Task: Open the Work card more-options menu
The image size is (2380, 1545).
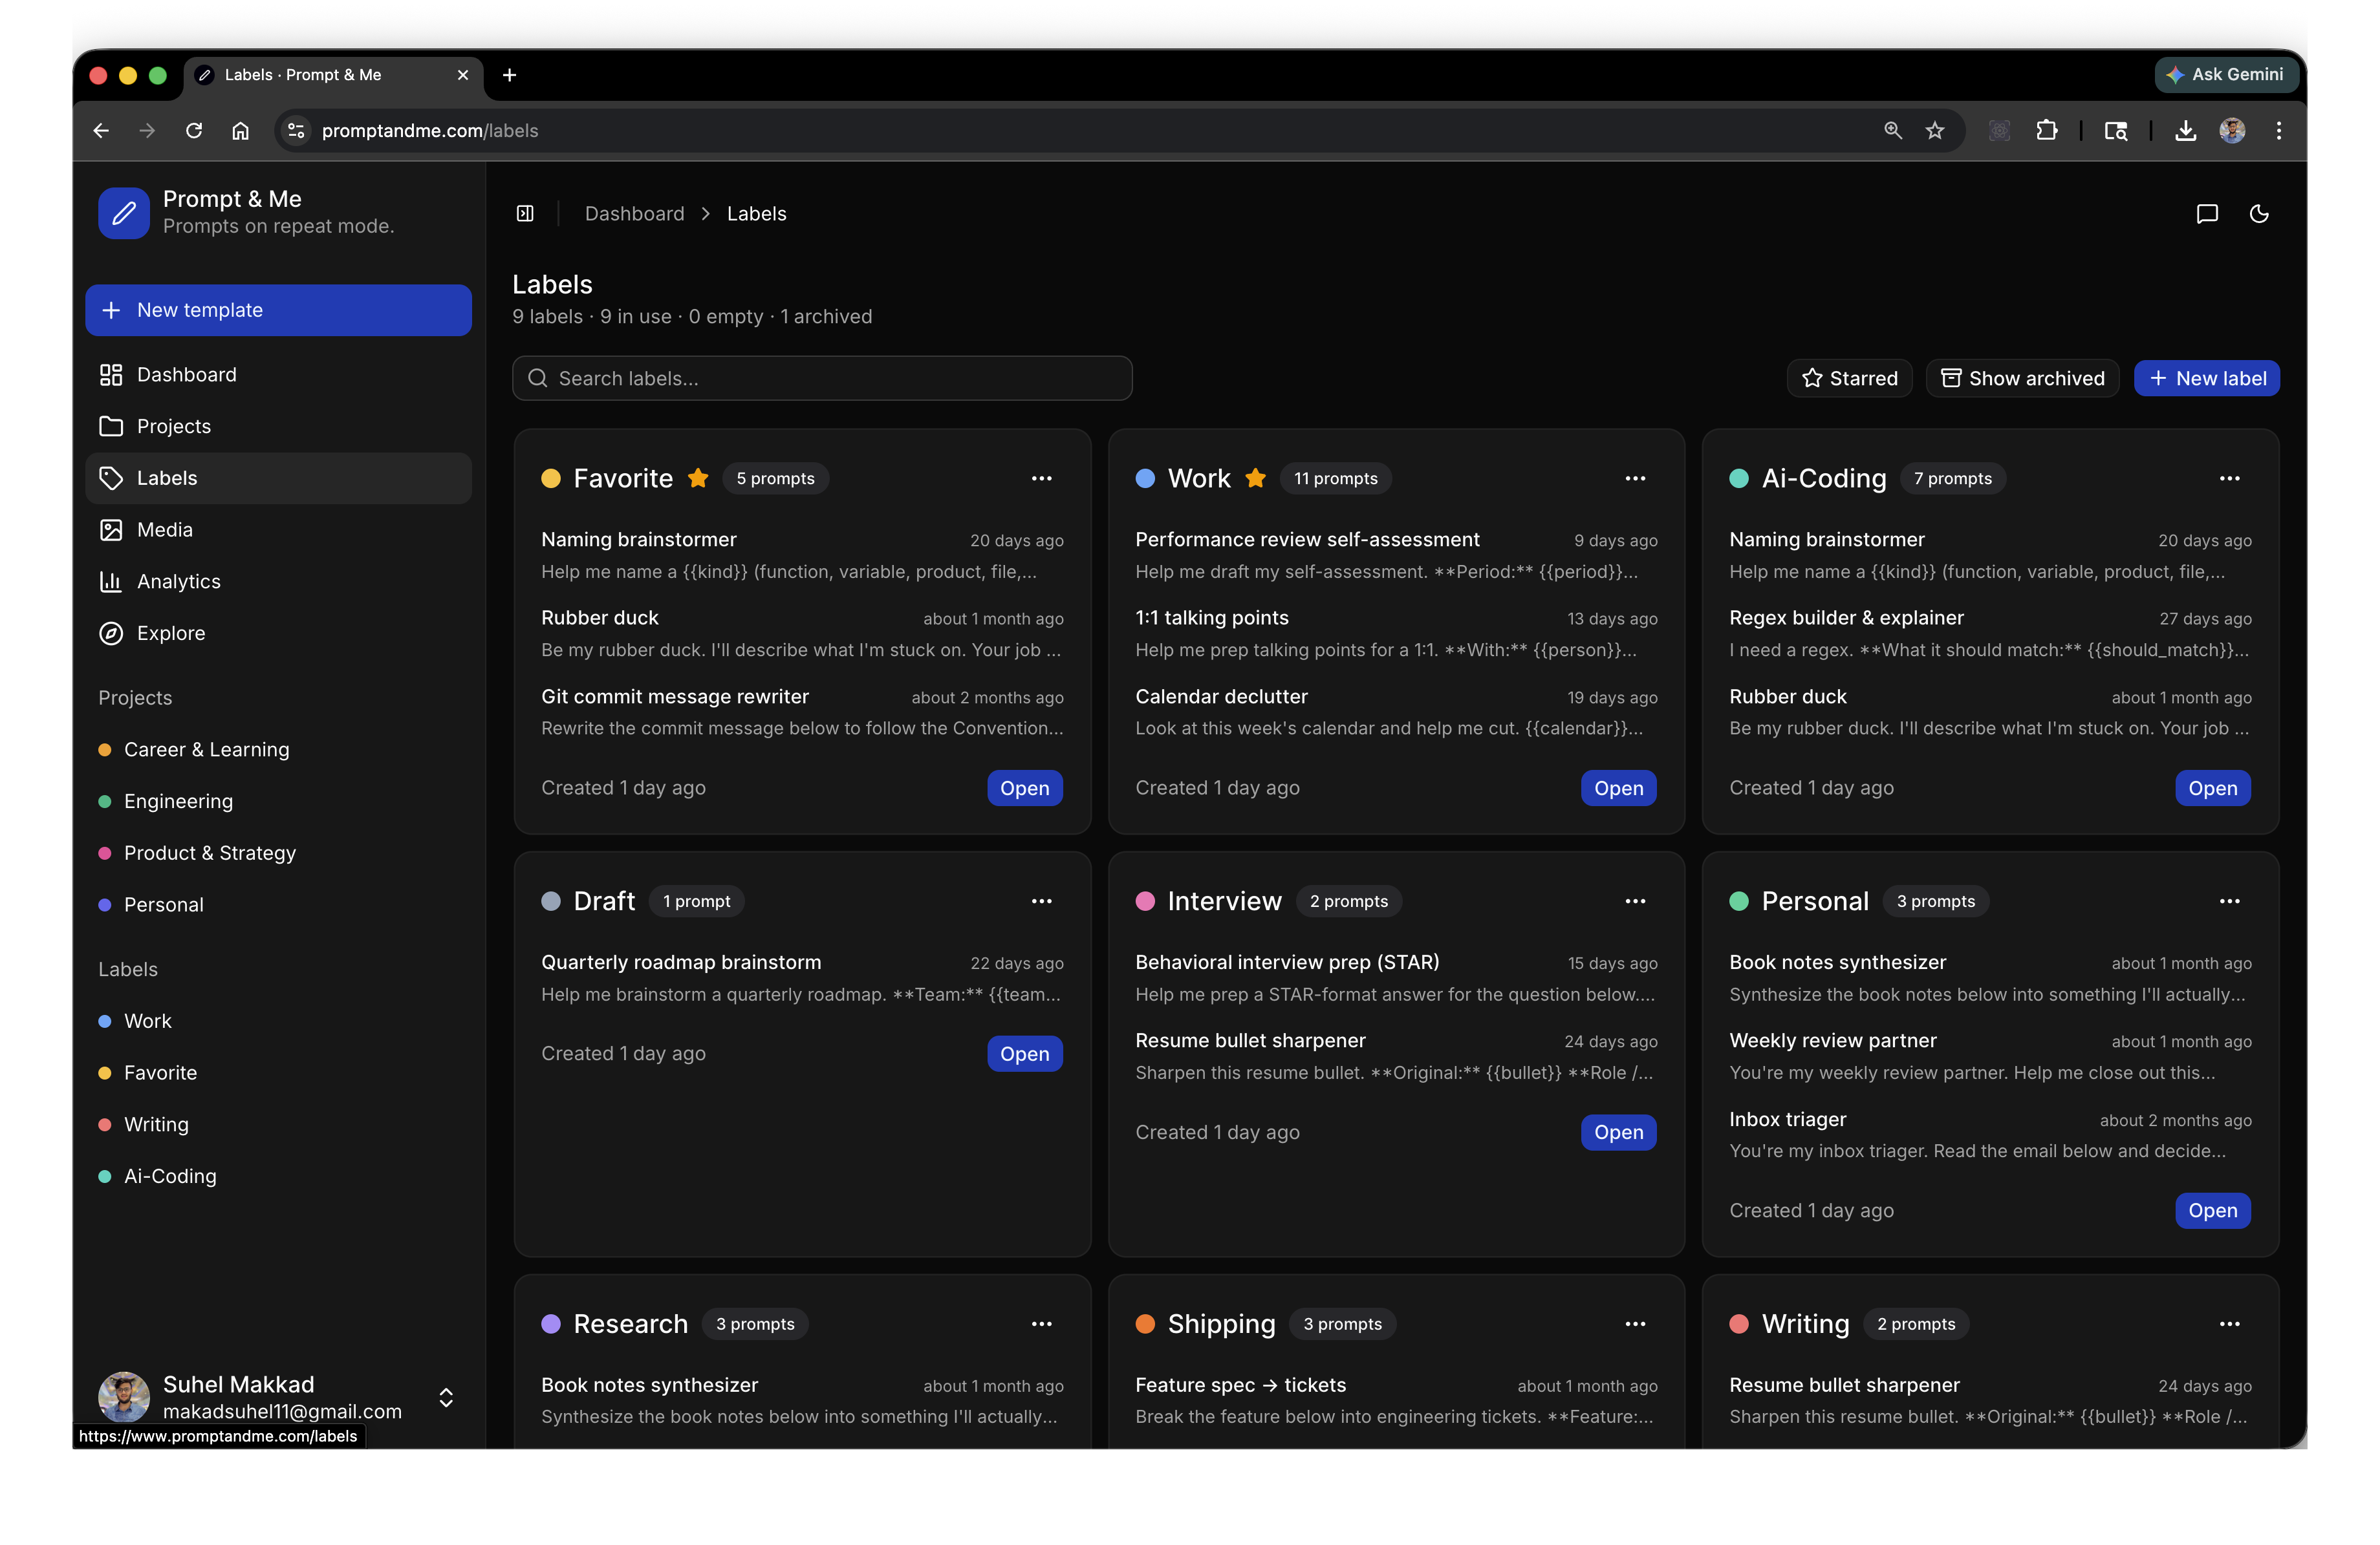Action: coord(1635,478)
